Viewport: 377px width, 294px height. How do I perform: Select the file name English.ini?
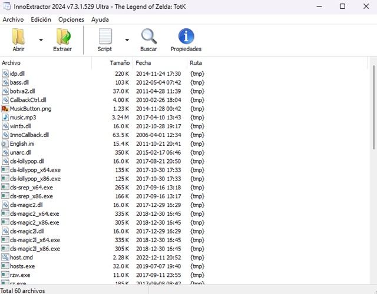click(22, 143)
